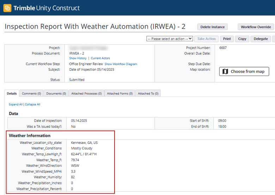Image resolution: width=275 pixels, height=195 pixels.
Task: Click the humidity value 82
Action: (73, 177)
